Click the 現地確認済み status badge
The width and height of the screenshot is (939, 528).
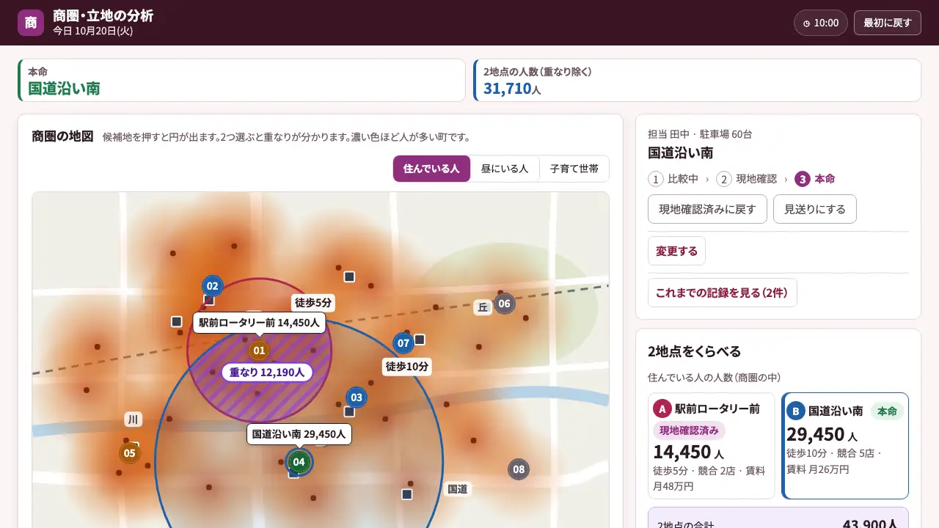689,430
